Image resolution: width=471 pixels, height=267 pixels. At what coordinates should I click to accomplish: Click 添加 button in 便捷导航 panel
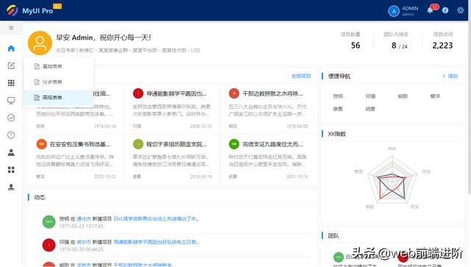coord(450,76)
